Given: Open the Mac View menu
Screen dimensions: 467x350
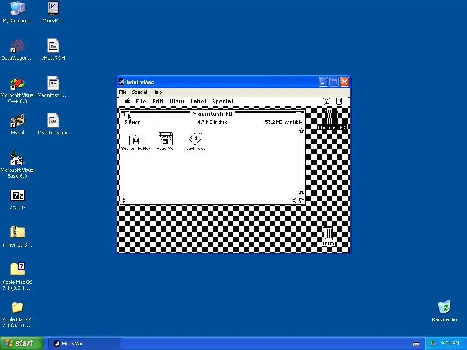Looking at the screenshot, I should point(176,102).
